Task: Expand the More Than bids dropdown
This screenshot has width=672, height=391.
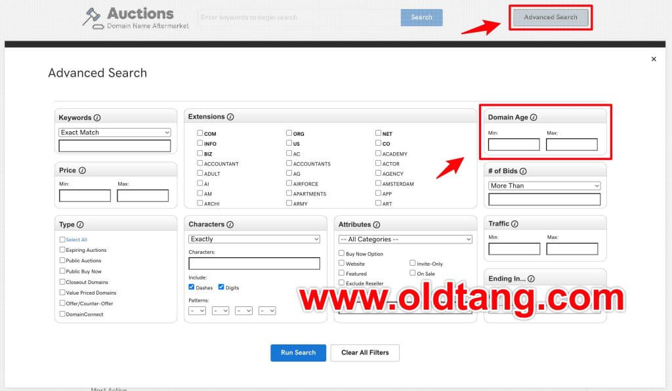Action: coord(544,186)
